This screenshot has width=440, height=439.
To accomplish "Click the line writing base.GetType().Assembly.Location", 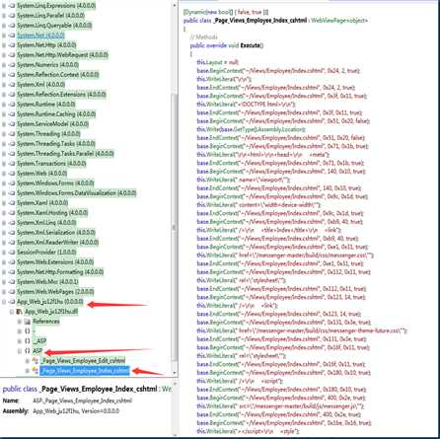I will click(251, 129).
